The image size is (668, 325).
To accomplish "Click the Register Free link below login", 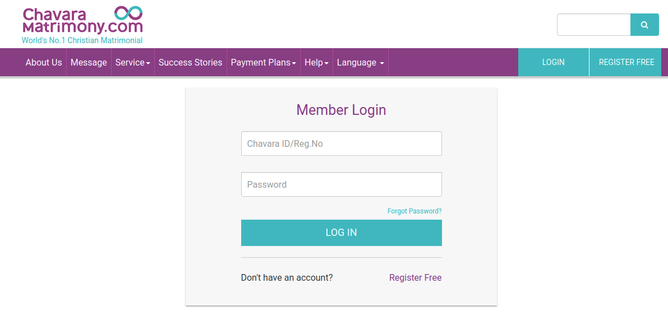I will (x=415, y=277).
